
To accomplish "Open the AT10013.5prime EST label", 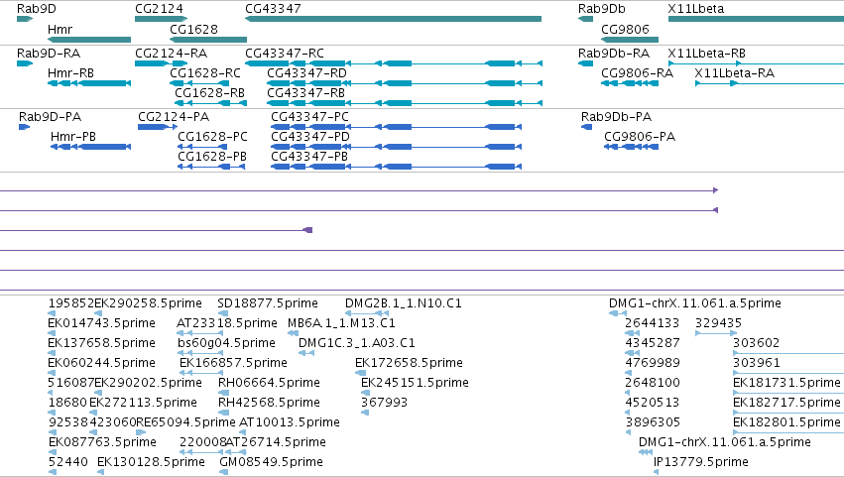I will (x=289, y=422).
